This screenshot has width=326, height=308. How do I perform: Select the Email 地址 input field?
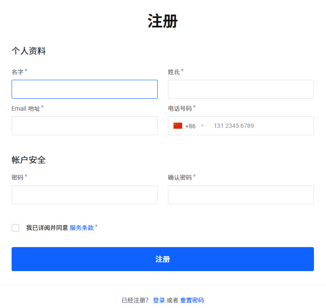[x=85, y=126]
